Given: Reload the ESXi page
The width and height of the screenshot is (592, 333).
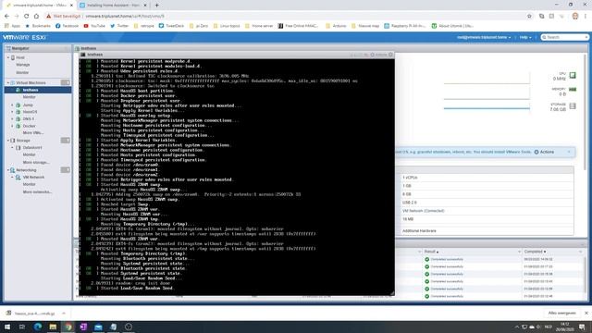Looking at the screenshot, I should [x=26, y=17].
